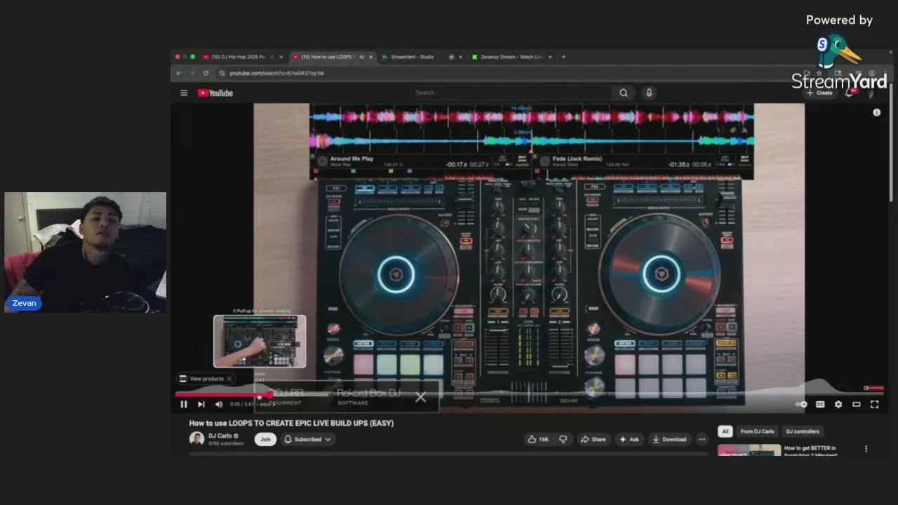Close the View products label
This screenshot has height=505, width=898.
point(229,379)
